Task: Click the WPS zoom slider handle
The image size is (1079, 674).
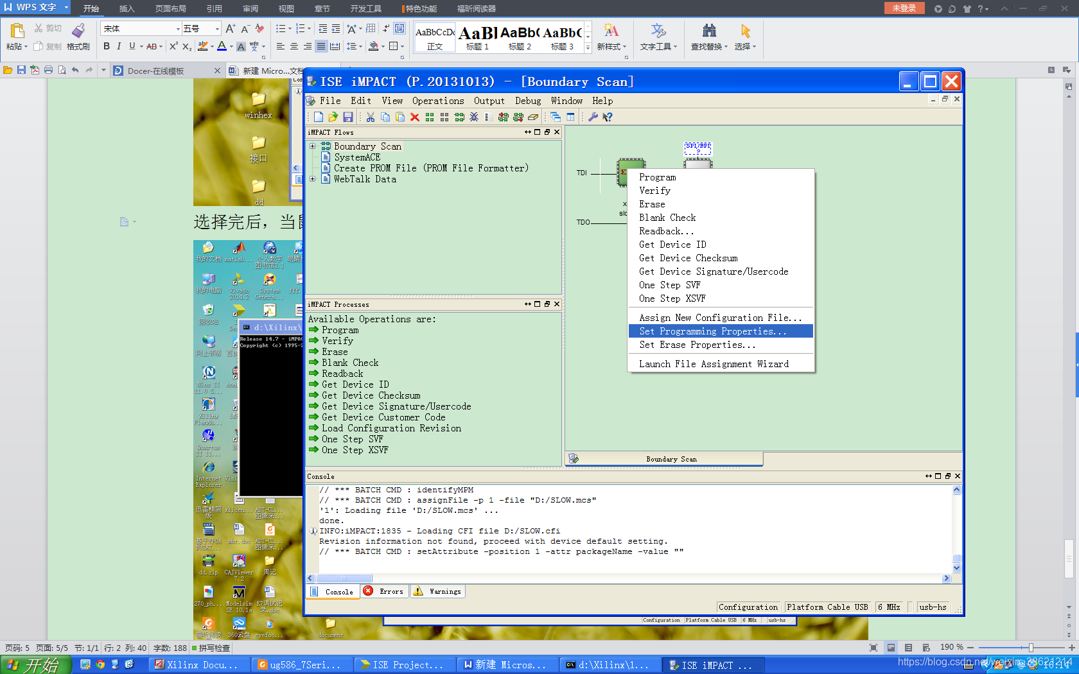Action: click(x=1031, y=648)
